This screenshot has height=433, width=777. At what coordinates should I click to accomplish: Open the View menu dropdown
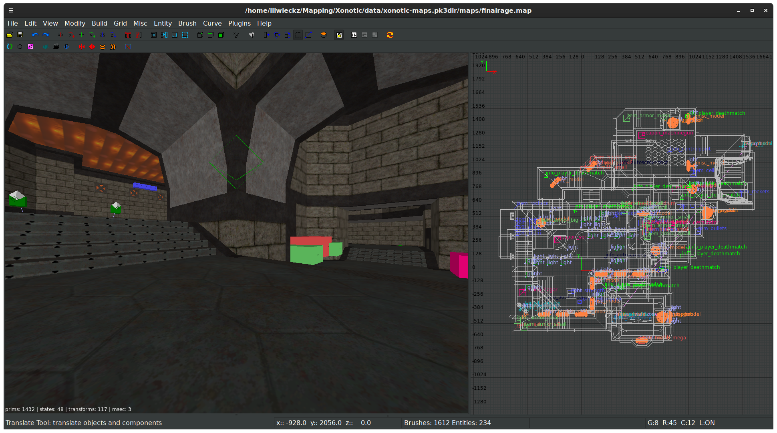click(49, 23)
